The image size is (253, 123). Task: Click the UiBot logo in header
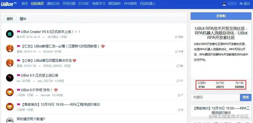[x=9, y=4]
